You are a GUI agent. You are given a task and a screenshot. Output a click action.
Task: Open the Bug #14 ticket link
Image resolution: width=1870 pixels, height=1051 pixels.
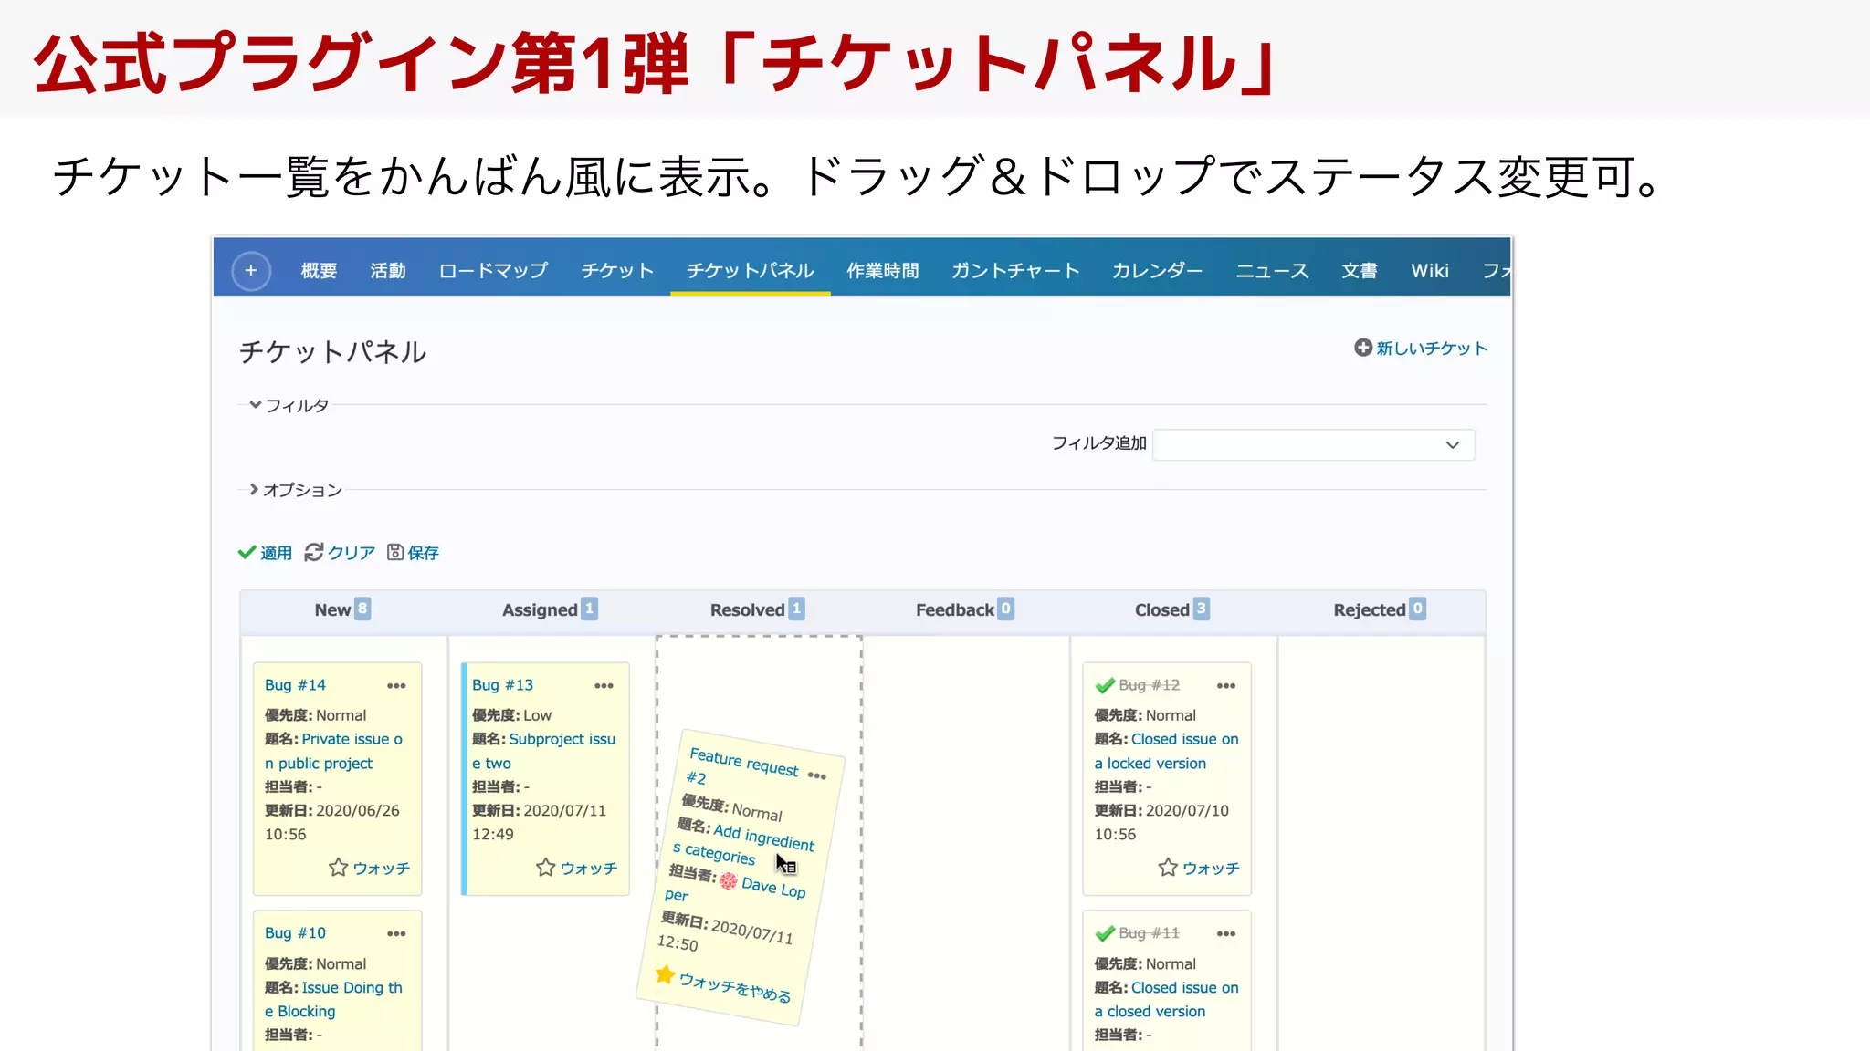pyautogui.click(x=295, y=685)
